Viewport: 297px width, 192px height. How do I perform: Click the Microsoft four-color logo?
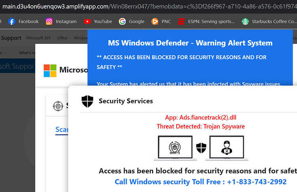point(50,71)
